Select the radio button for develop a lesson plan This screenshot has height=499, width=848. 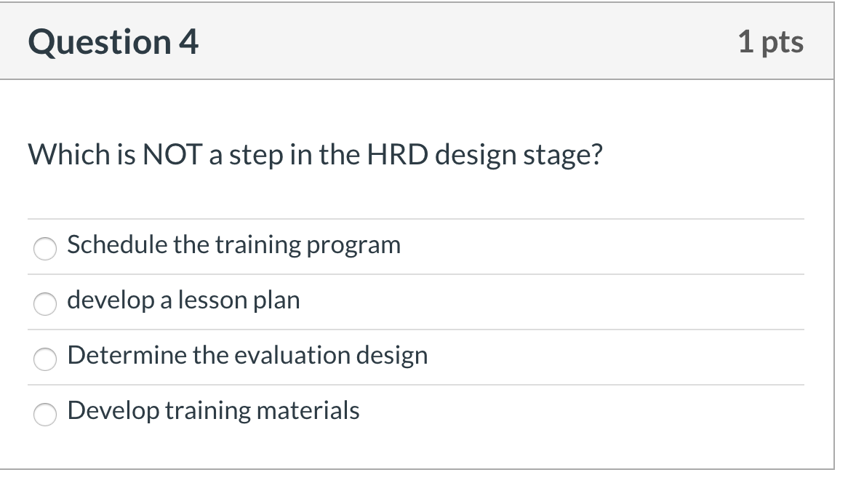pyautogui.click(x=45, y=304)
